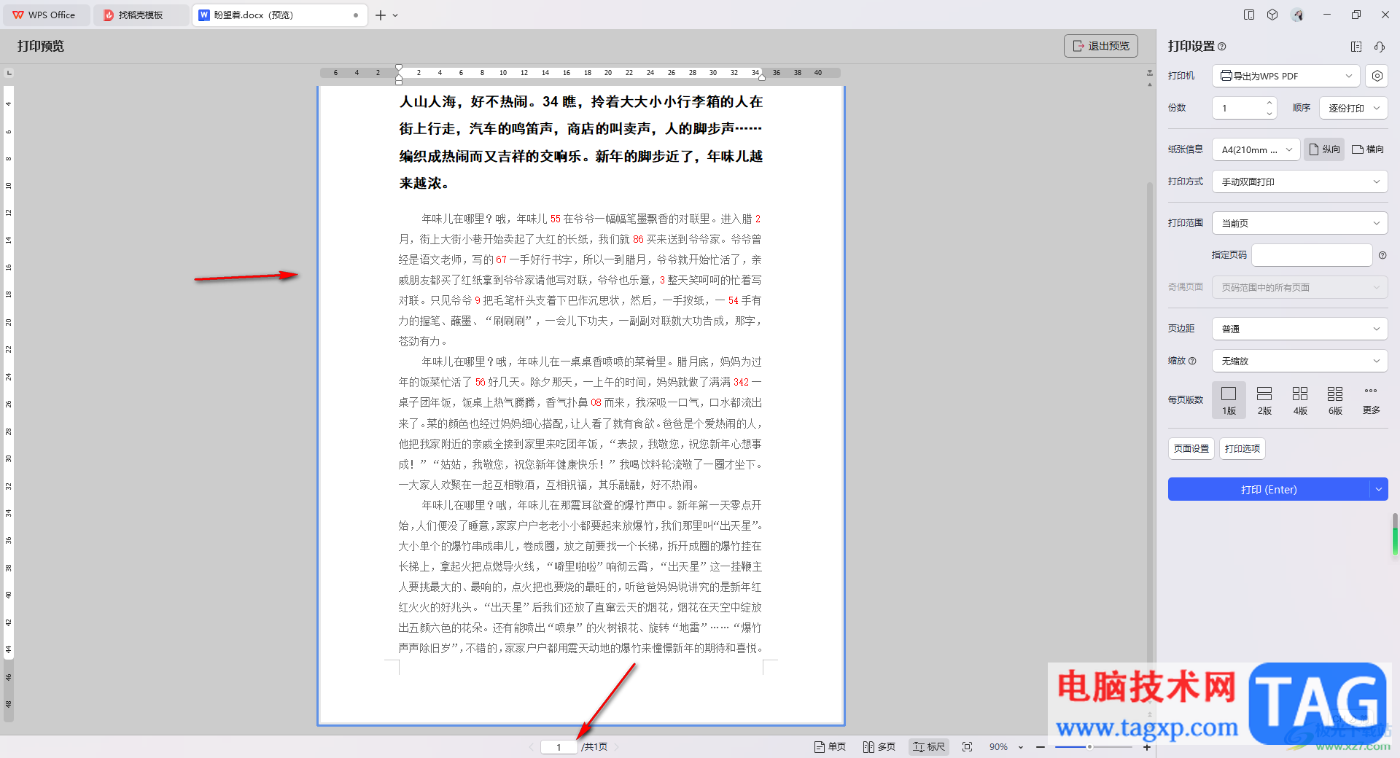Click the fit-to-window zoom icon
Screen dimensions: 1400x758
pyautogui.click(x=968, y=747)
